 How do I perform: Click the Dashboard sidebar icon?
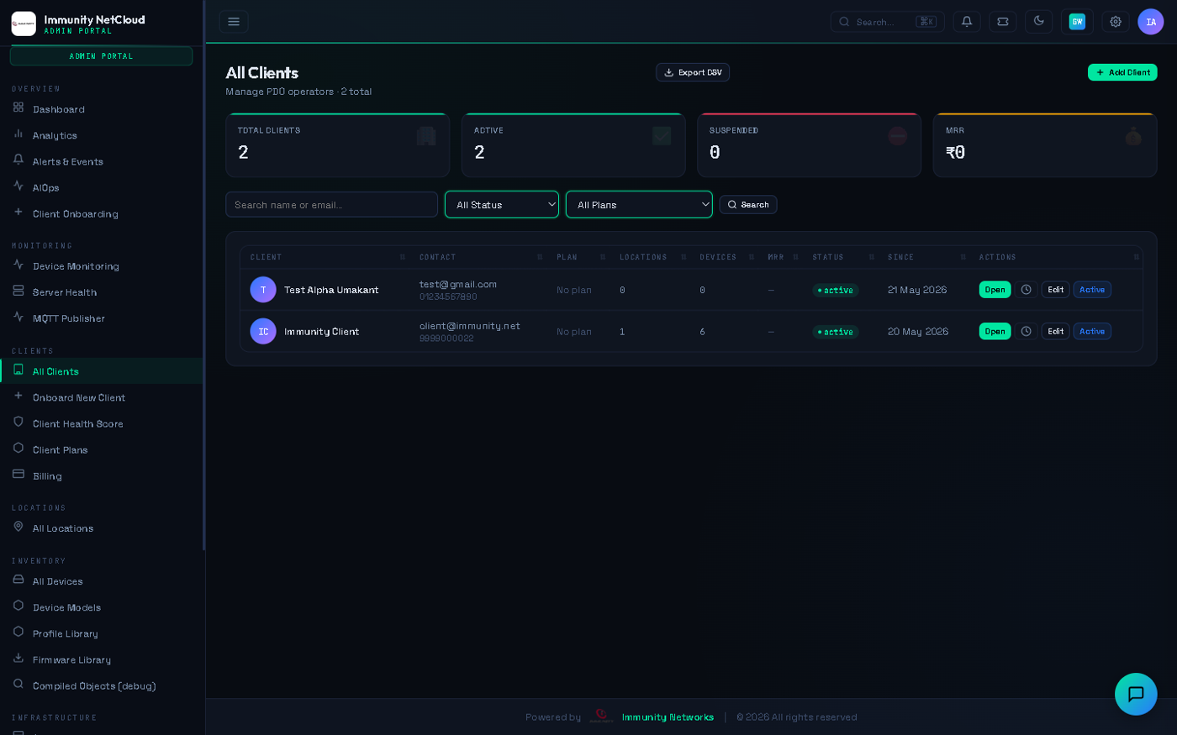[x=18, y=108]
